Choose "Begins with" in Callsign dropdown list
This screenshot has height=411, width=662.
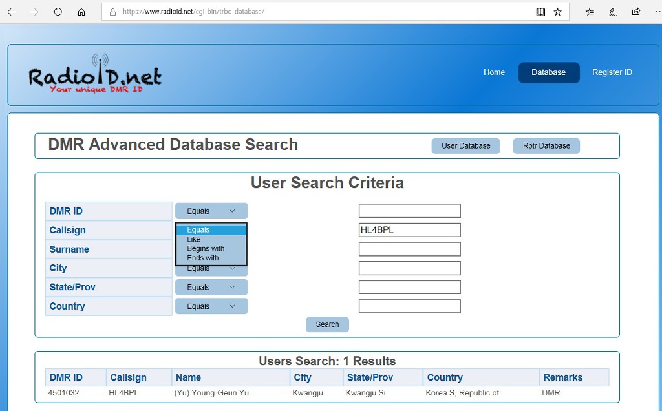coord(206,249)
